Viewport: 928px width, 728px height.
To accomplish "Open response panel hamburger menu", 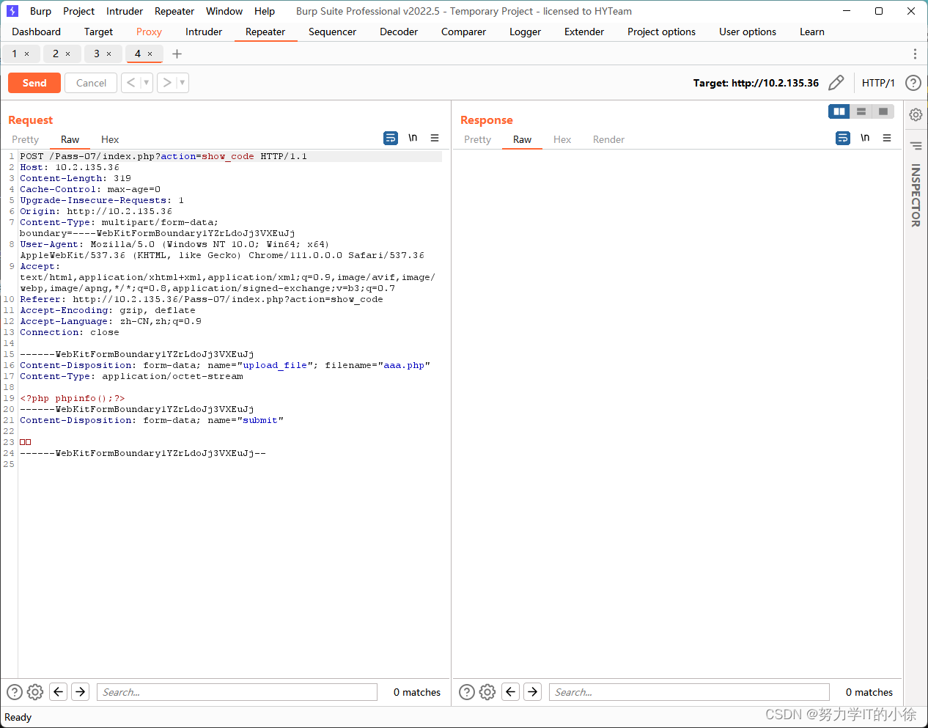I will (887, 138).
